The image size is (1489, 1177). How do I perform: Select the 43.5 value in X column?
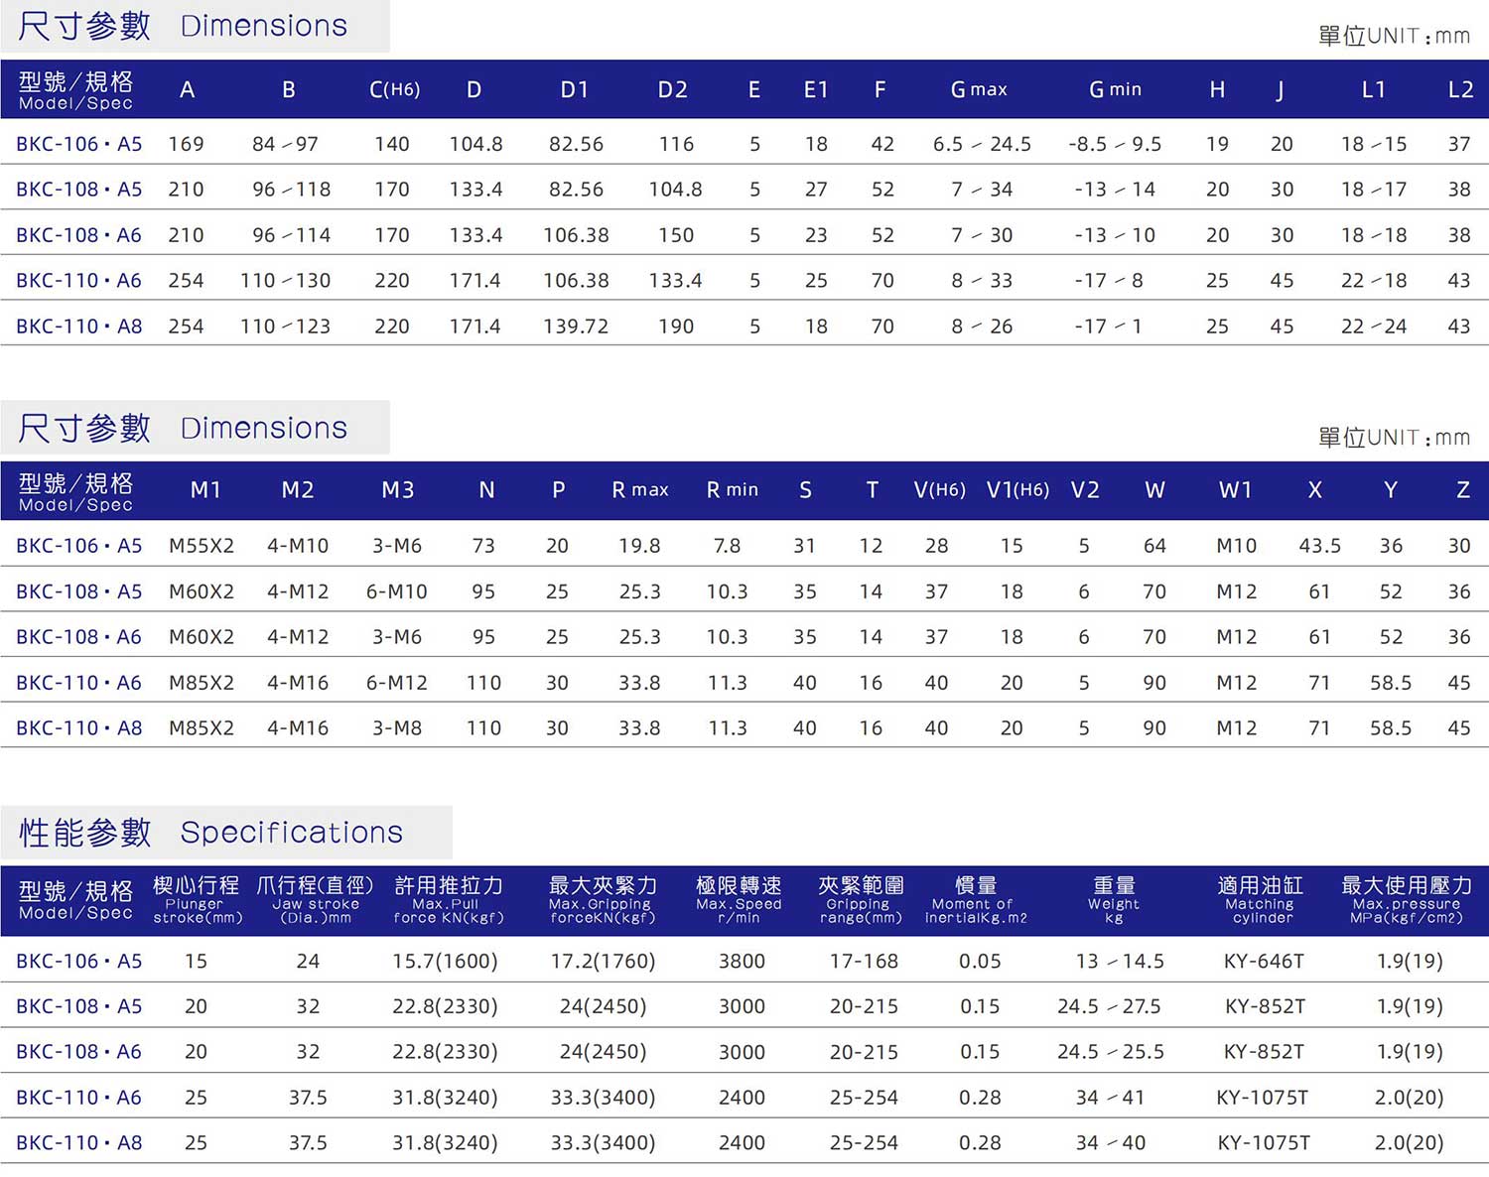[x=1319, y=546]
